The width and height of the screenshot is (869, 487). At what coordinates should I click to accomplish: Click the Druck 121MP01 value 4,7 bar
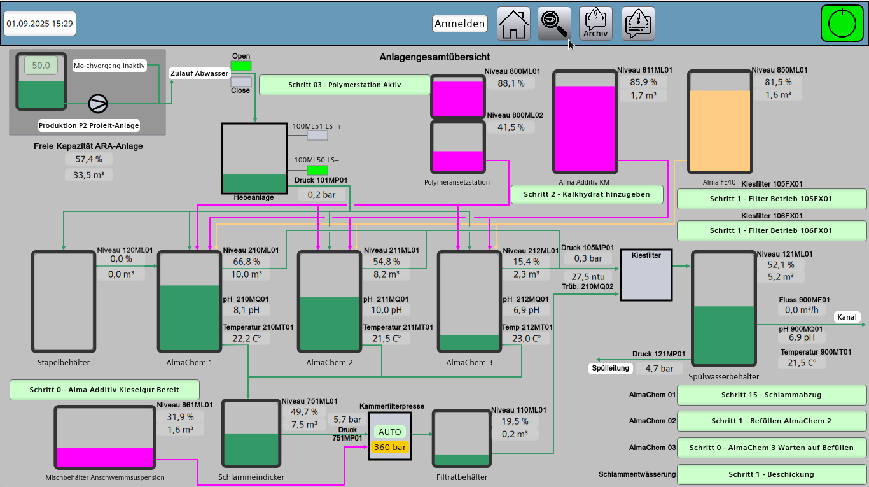(x=659, y=368)
